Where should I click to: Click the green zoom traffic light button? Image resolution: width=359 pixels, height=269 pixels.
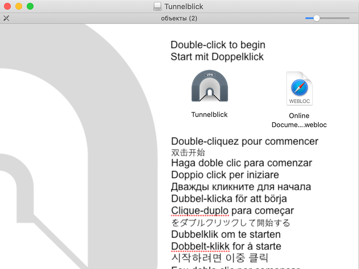[30, 6]
